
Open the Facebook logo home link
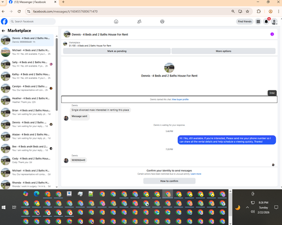(4, 21)
